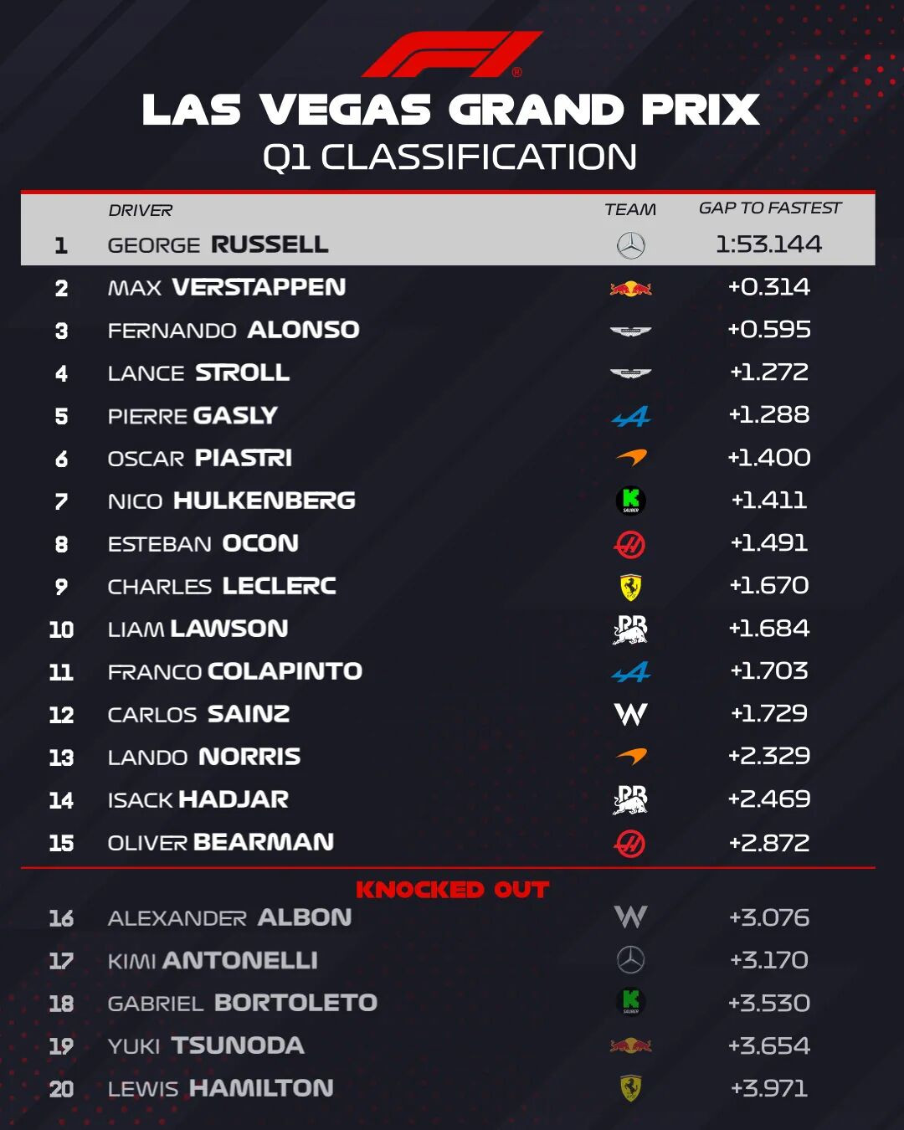
Task: Click the Alpine logo beside Pierre Gasly
Action: 630,416
